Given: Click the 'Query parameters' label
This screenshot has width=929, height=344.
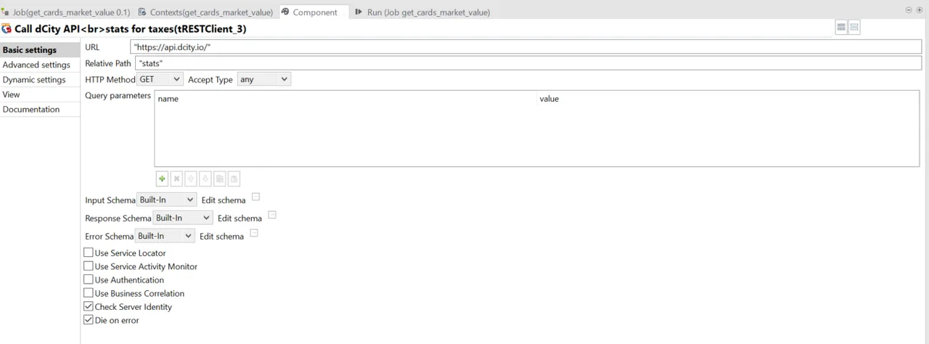Looking at the screenshot, I should (x=118, y=96).
